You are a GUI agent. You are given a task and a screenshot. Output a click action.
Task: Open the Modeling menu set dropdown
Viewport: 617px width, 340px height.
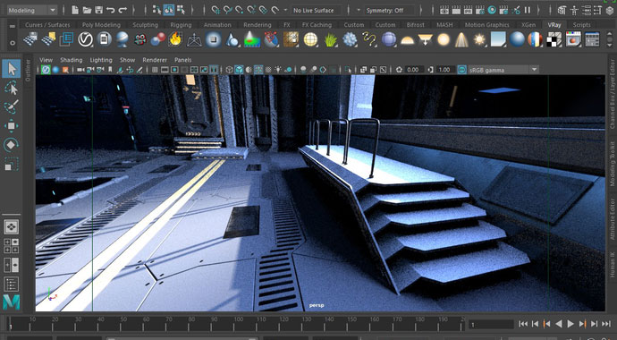pyautogui.click(x=32, y=10)
